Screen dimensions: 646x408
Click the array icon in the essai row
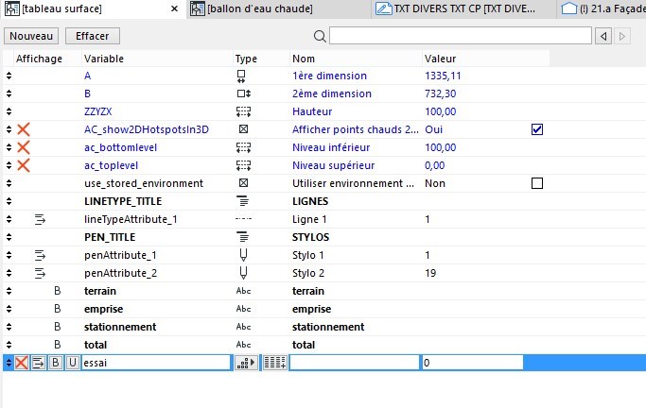click(x=274, y=363)
